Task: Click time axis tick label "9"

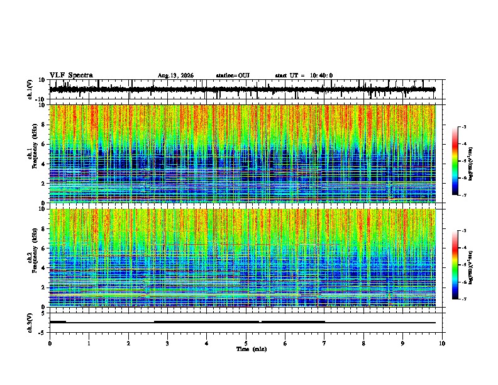Action: point(402,343)
